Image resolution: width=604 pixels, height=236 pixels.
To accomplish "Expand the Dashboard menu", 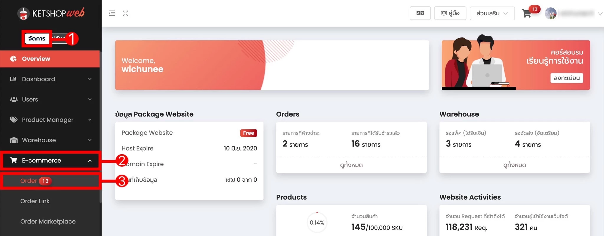I will [x=50, y=79].
